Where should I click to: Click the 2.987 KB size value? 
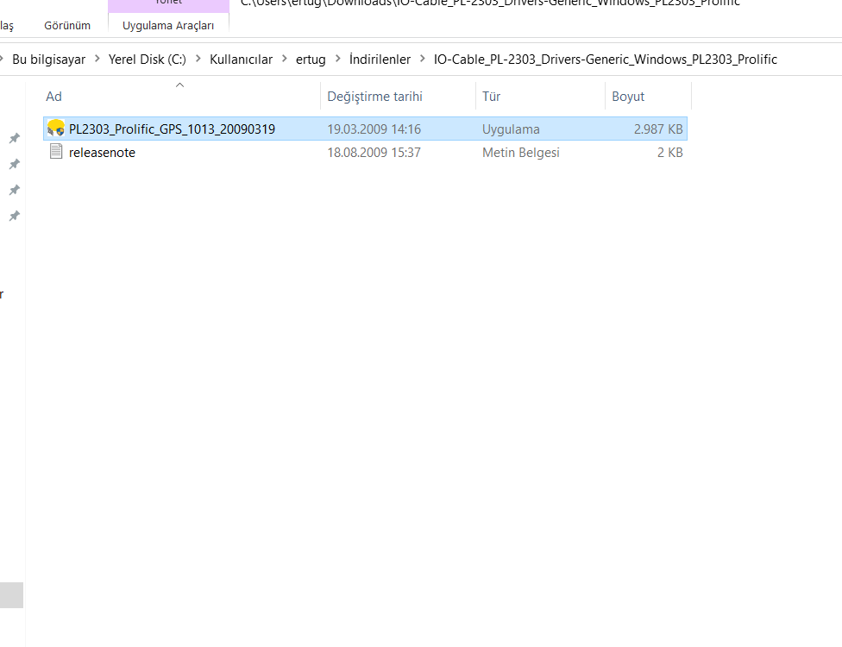[658, 129]
